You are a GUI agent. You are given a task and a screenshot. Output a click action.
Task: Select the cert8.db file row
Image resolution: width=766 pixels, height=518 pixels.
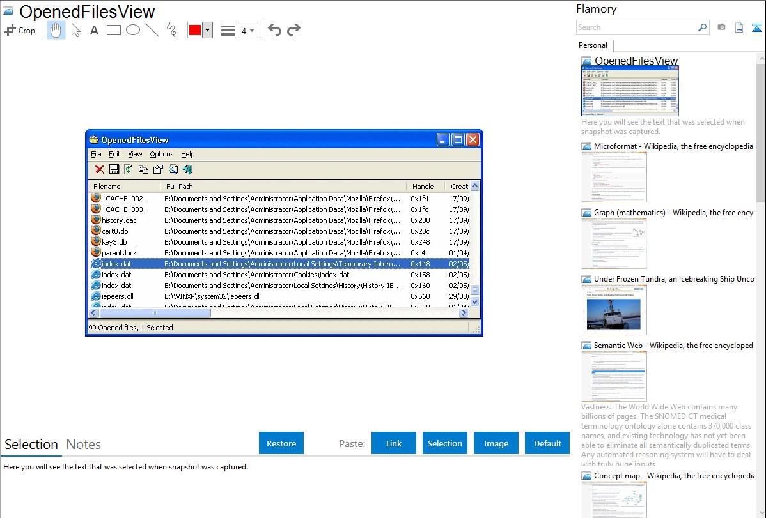click(x=279, y=231)
